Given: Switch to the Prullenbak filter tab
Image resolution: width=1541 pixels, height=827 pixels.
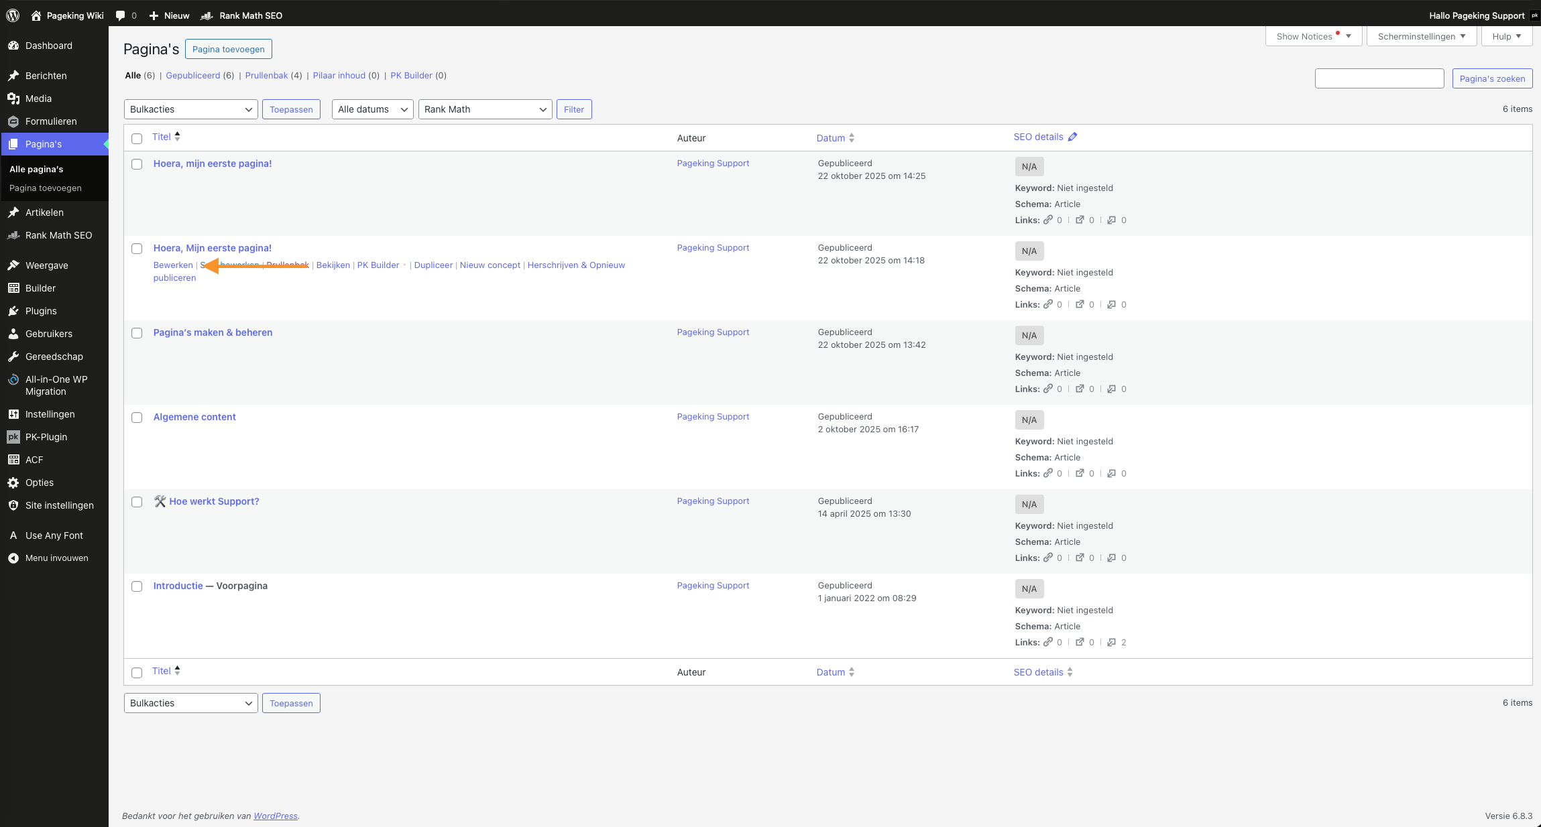Looking at the screenshot, I should tap(266, 76).
